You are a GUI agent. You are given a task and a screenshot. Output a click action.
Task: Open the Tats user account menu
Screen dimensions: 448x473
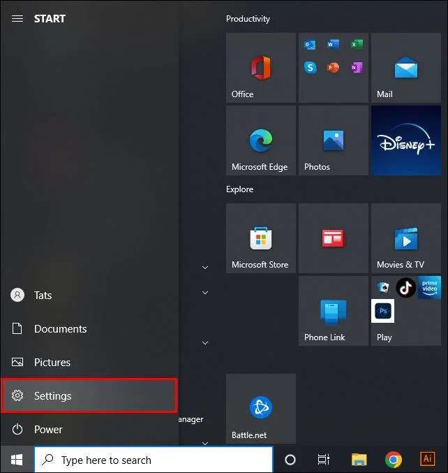89,295
